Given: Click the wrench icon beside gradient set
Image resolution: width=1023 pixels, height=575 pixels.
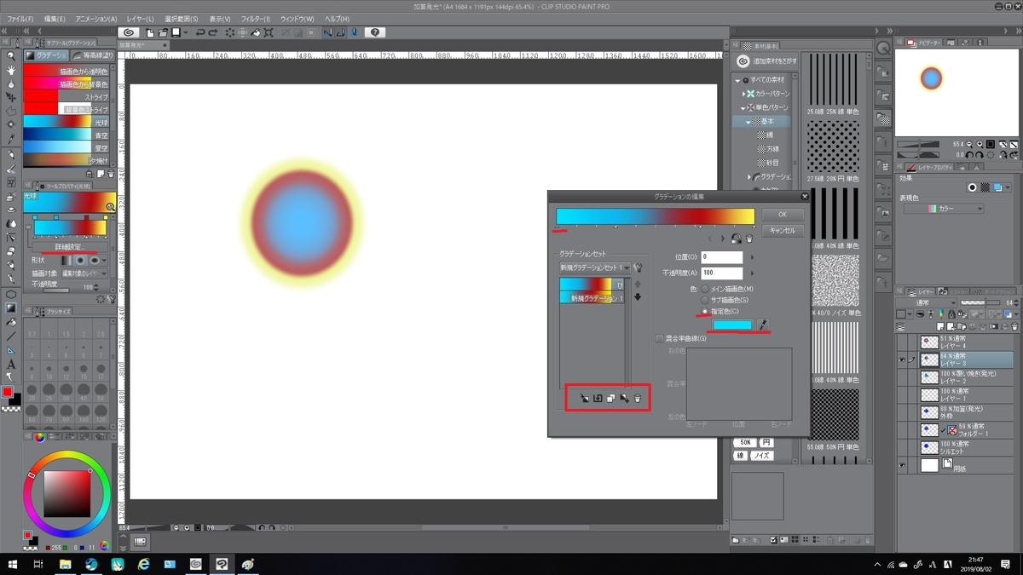Looking at the screenshot, I should [638, 267].
